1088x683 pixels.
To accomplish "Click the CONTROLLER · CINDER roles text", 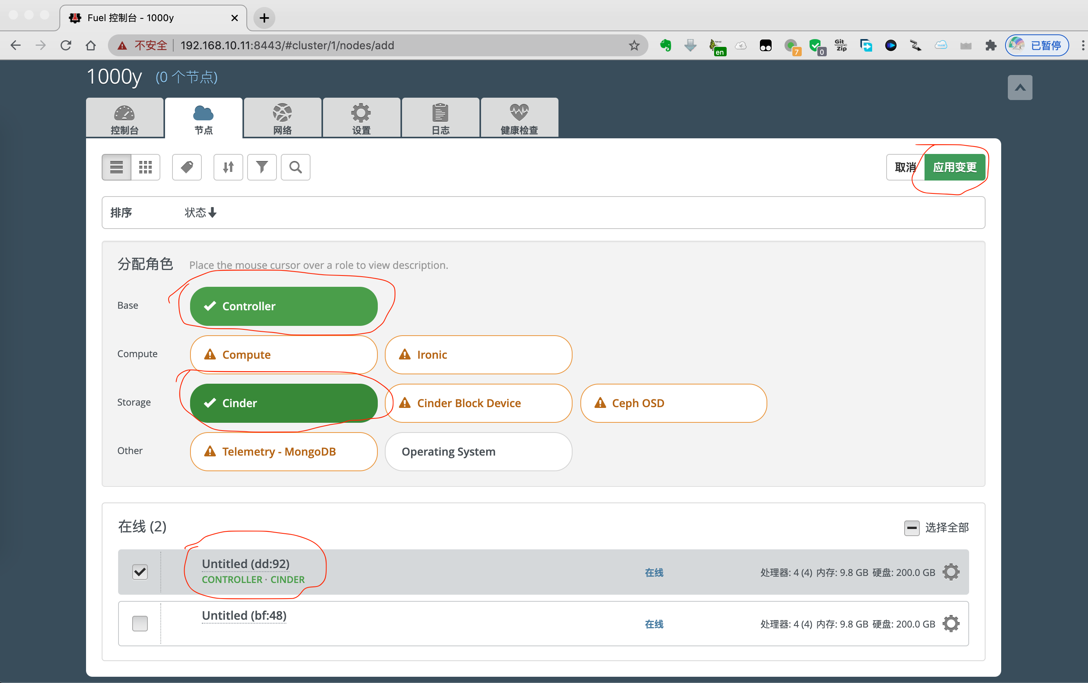I will point(253,579).
